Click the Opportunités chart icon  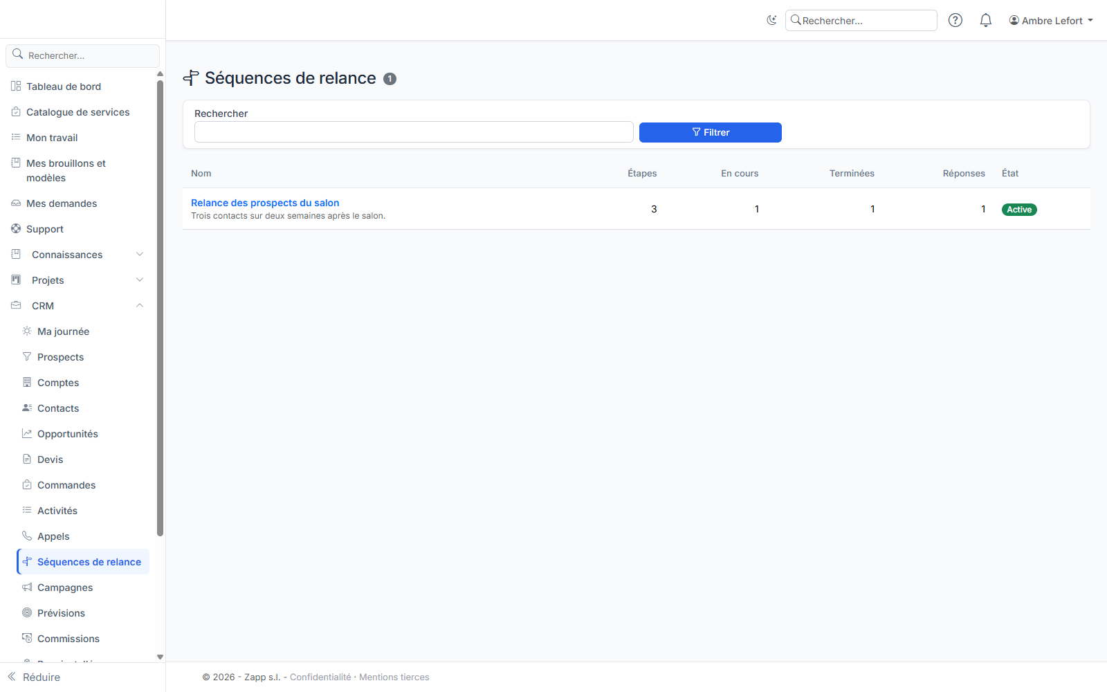[x=27, y=433]
